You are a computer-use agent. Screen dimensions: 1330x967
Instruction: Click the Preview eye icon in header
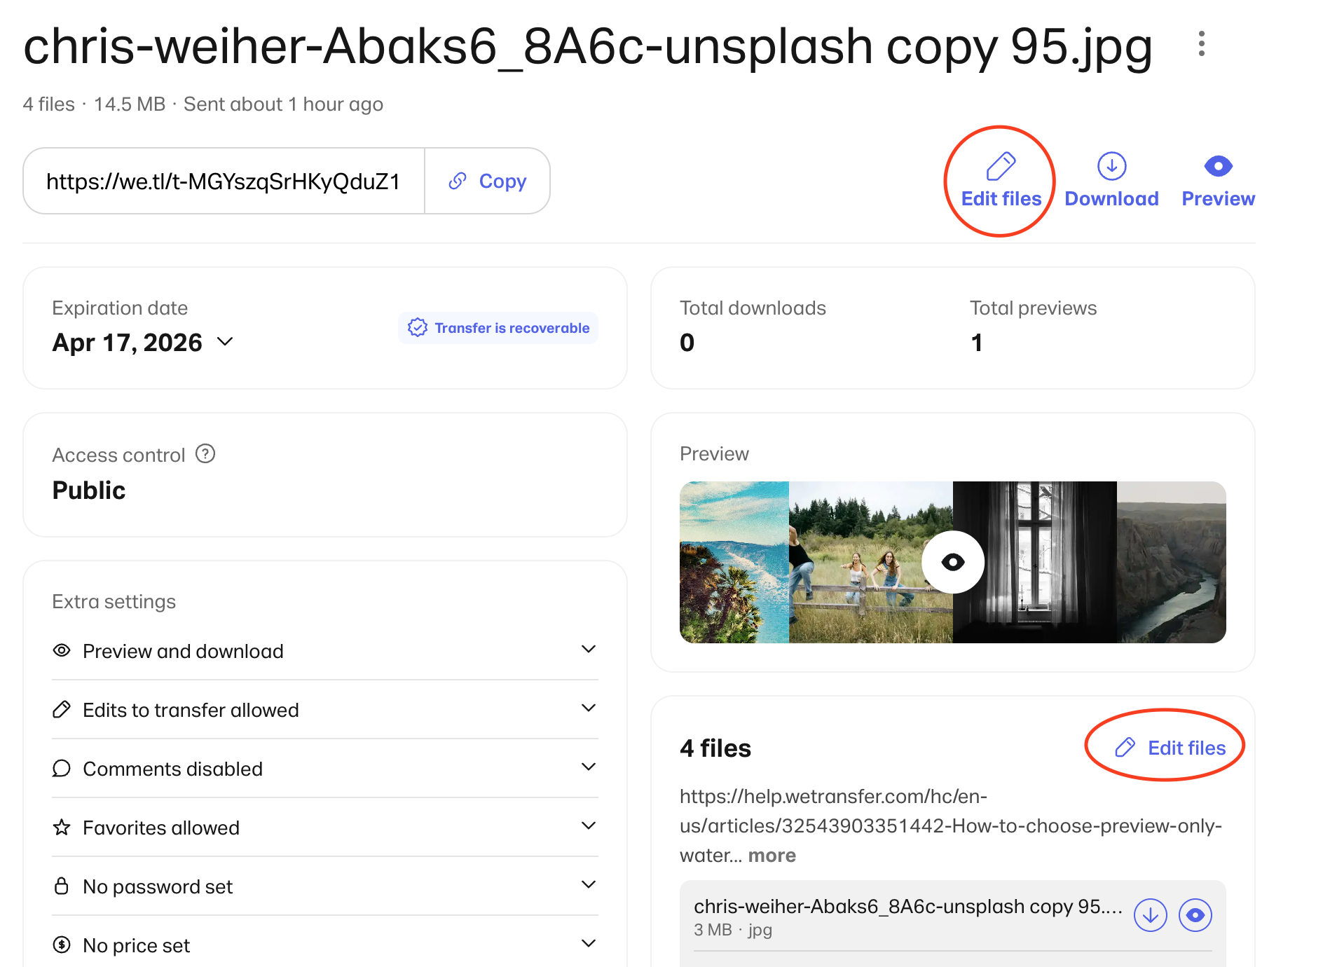coord(1218,167)
